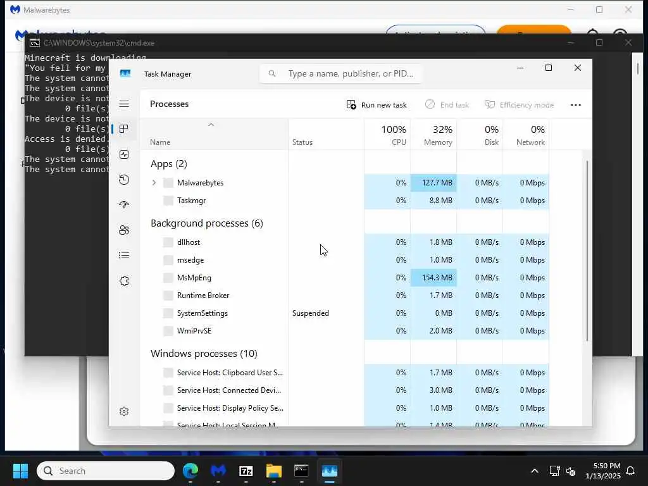Click the Task Manager taskbar icon

tap(329, 471)
